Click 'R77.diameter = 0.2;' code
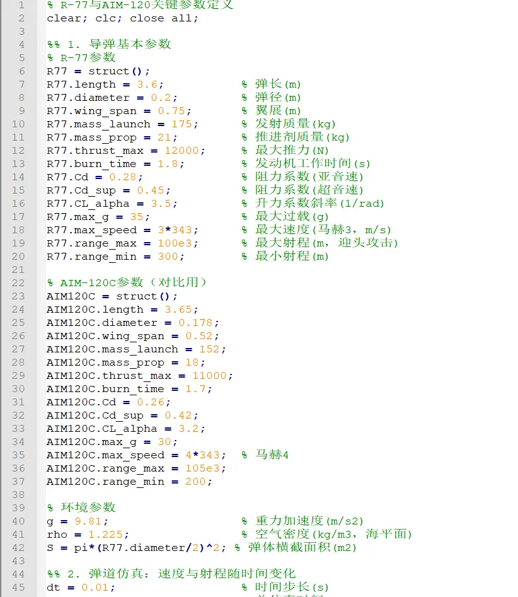Screen dimensions: 518x597 click(x=112, y=98)
